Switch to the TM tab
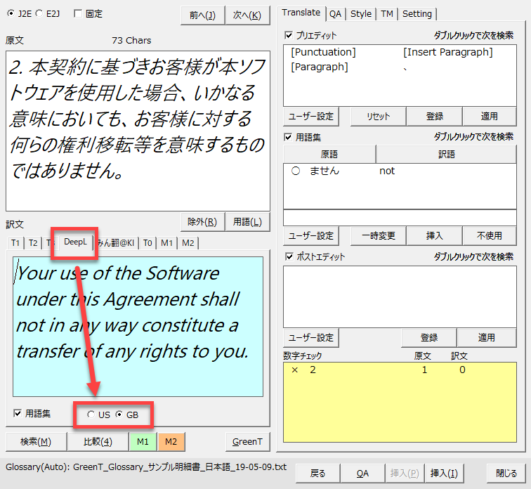The width and height of the screenshot is (531, 489). [387, 13]
